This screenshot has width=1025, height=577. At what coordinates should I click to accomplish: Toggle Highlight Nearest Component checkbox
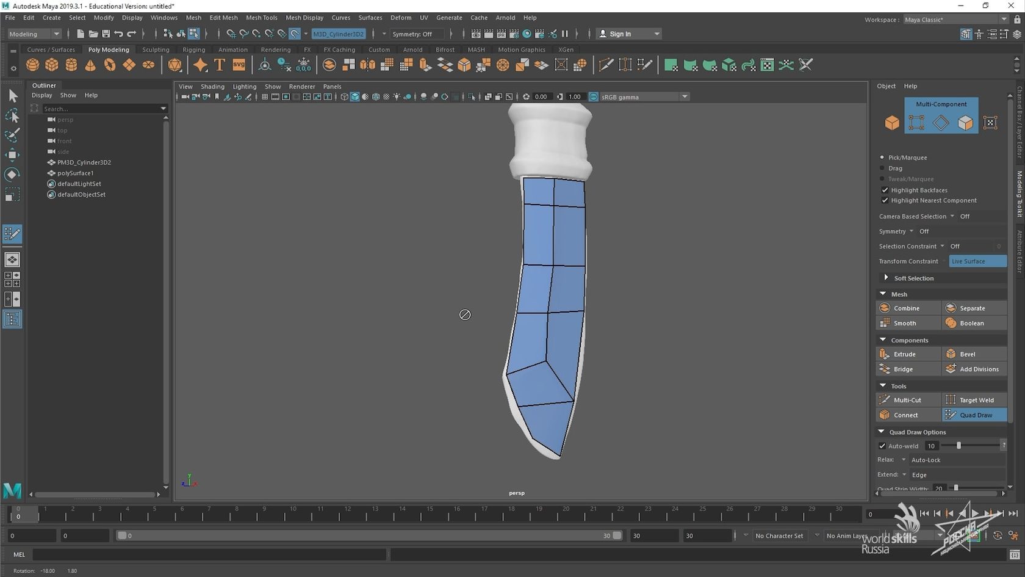coord(885,200)
